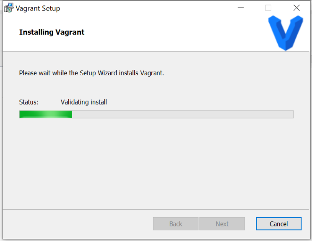
Task: Click the "Installing Vagrant" heading
Action: (x=52, y=32)
